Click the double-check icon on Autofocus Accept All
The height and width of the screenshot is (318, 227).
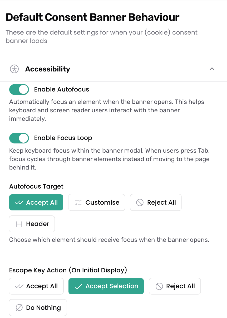point(19,203)
